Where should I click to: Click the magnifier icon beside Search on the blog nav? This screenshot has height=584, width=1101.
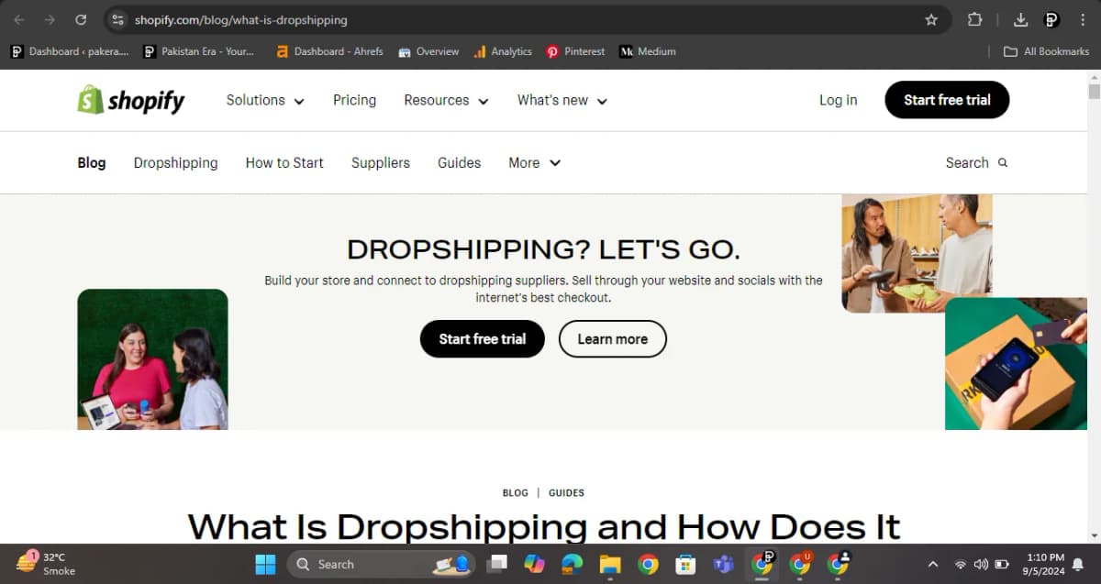[x=1003, y=162]
